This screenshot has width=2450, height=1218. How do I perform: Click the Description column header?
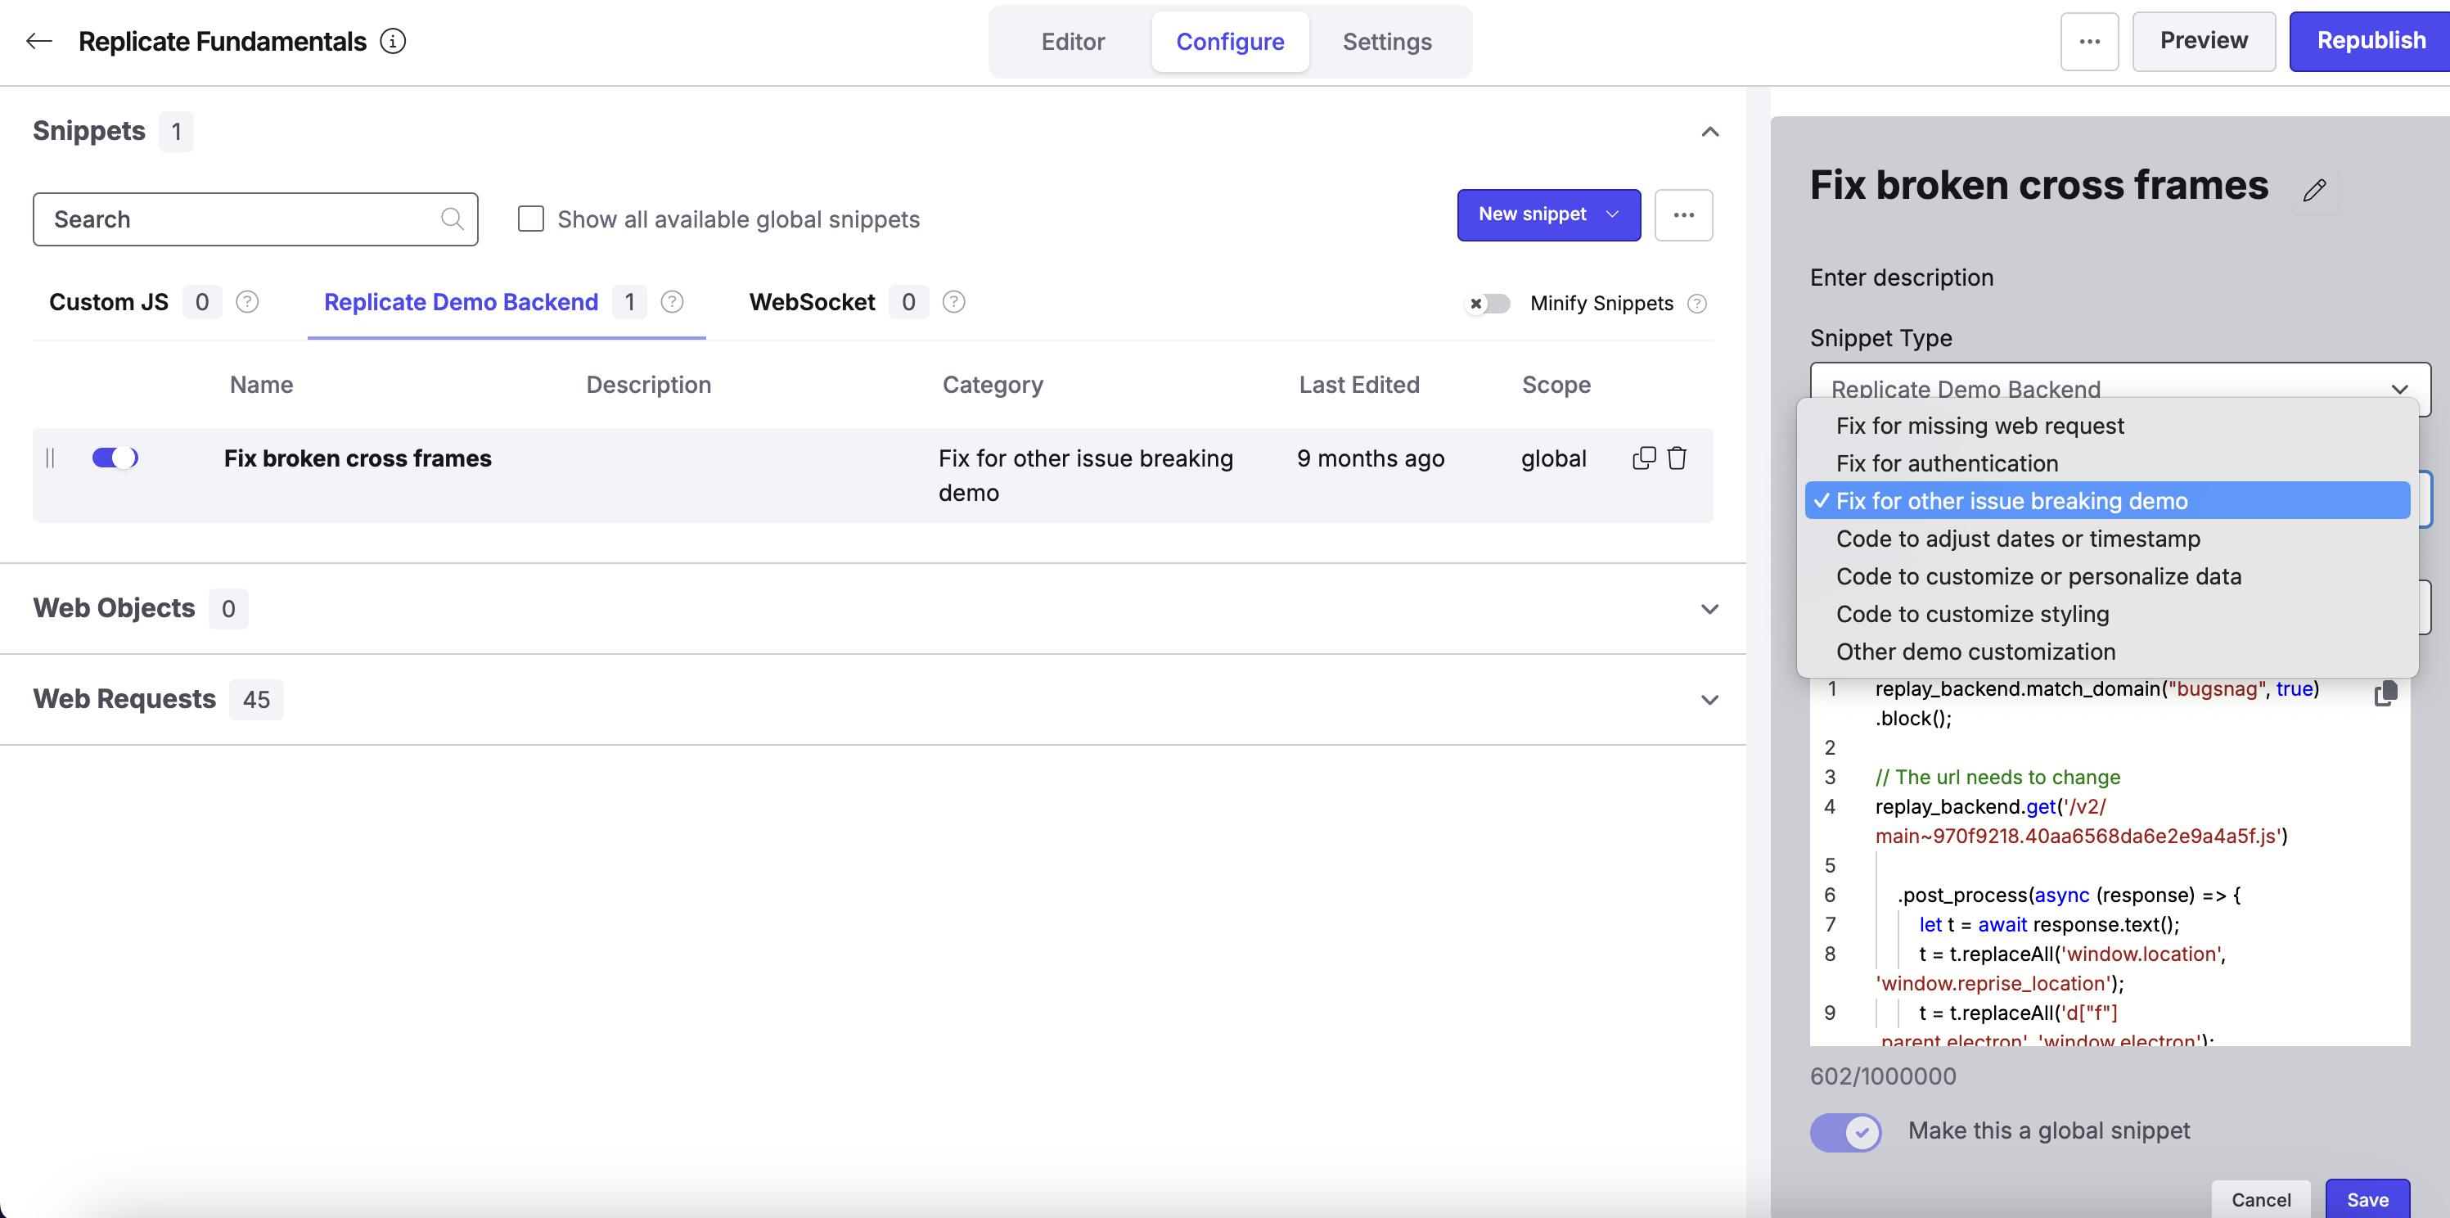click(649, 386)
